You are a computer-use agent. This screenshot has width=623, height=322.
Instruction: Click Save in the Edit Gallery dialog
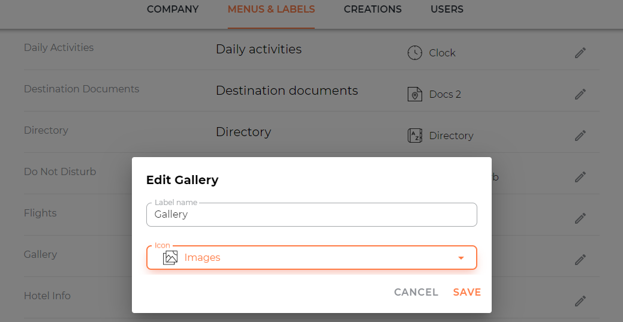coord(467,292)
